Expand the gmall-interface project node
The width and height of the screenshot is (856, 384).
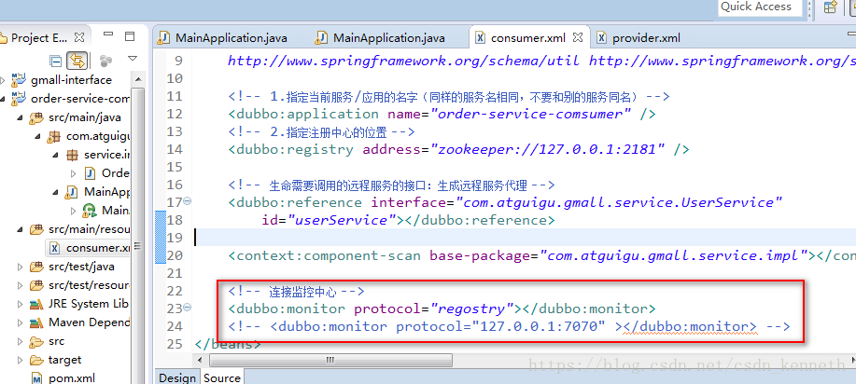coord(4,80)
